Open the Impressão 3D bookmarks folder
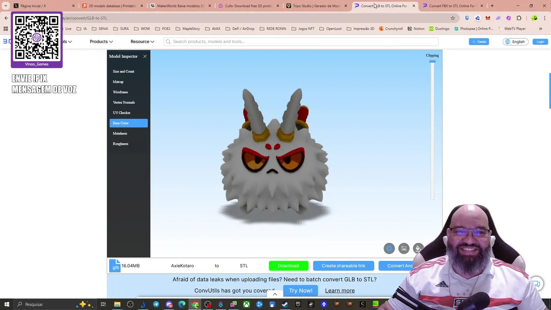This screenshot has height=310, width=551. click(x=360, y=29)
